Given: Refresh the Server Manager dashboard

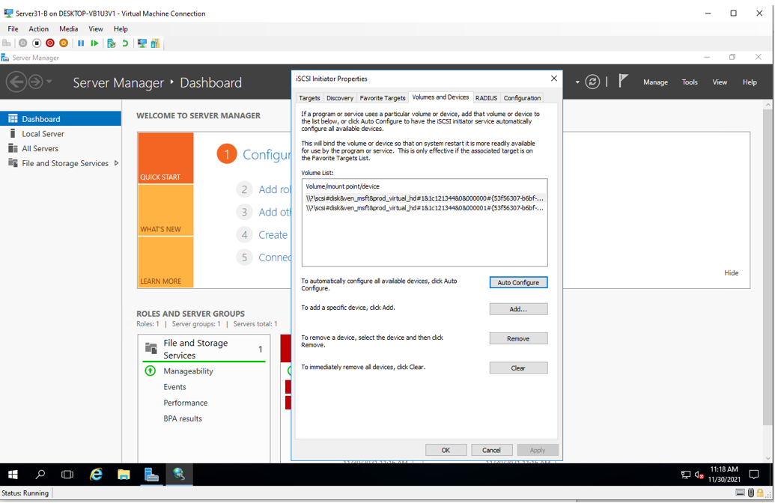Looking at the screenshot, I should (592, 82).
